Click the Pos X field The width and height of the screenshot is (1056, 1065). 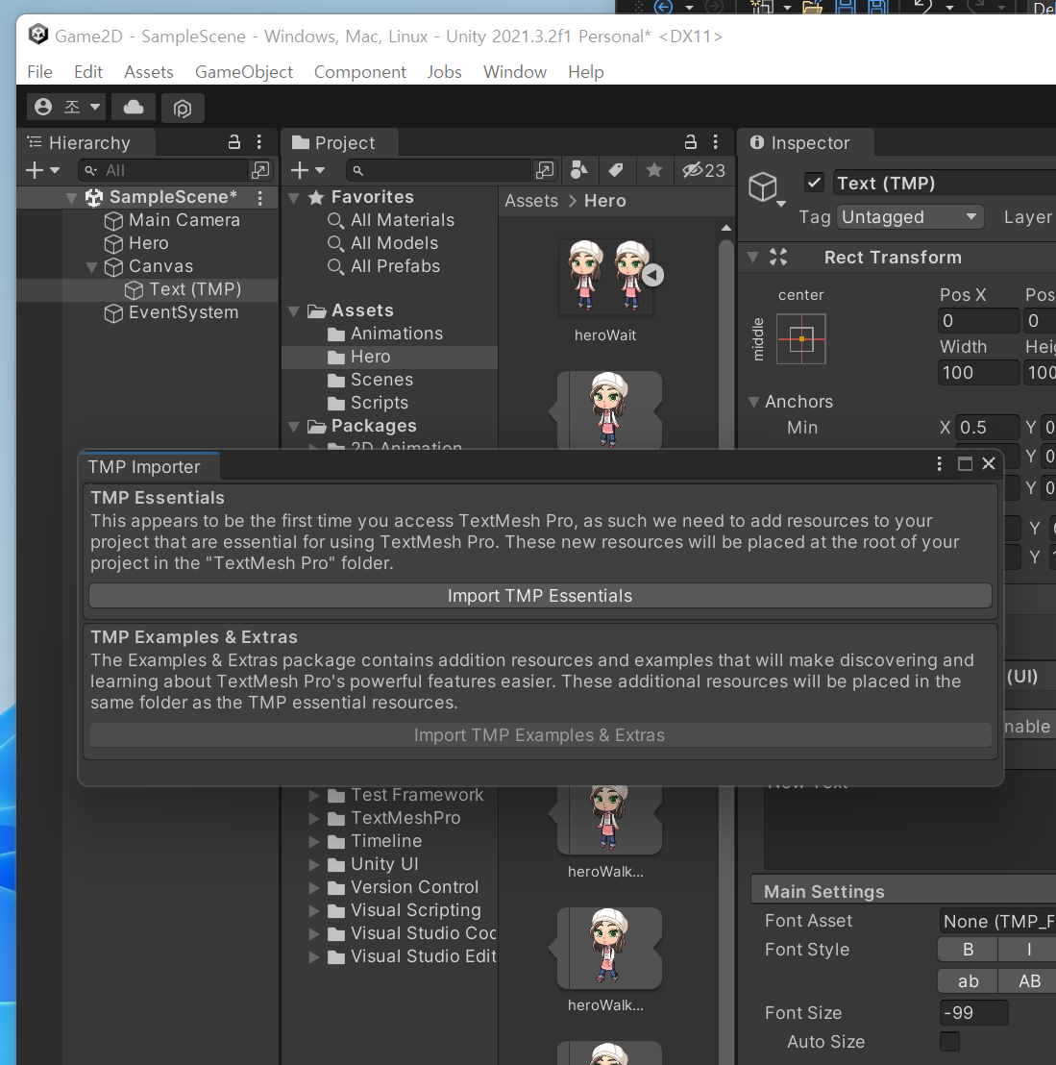point(978,321)
